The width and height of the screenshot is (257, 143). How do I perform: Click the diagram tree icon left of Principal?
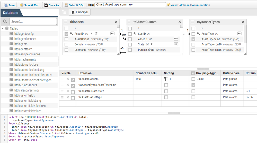(64, 12)
